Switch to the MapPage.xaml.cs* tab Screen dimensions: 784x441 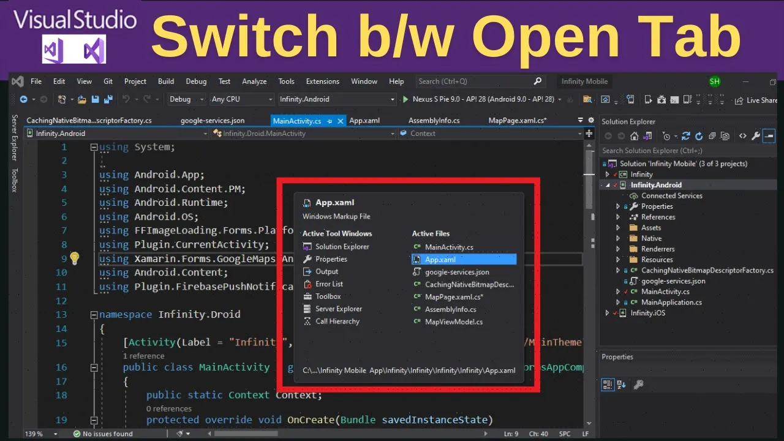click(x=518, y=121)
